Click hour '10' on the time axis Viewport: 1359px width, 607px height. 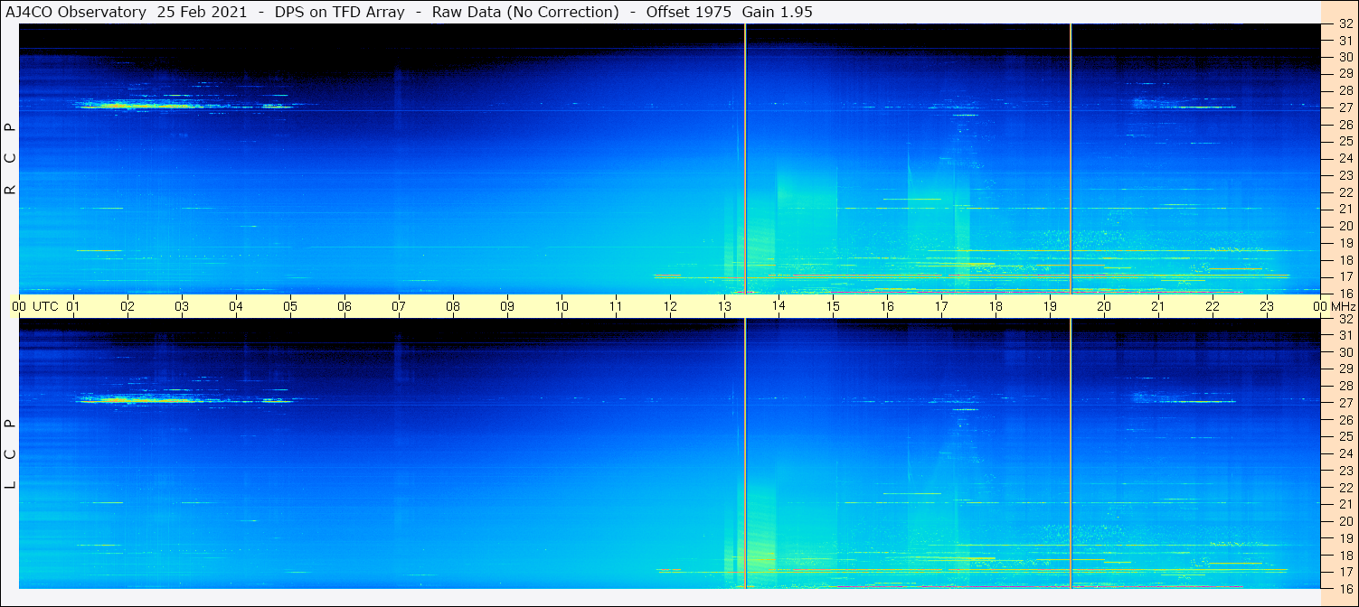pos(562,306)
